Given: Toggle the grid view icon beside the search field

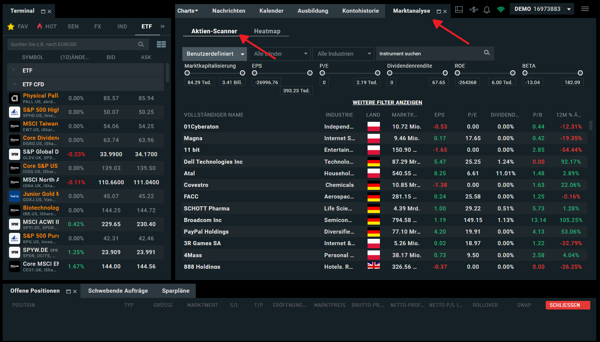Looking at the screenshot, I should click(161, 44).
